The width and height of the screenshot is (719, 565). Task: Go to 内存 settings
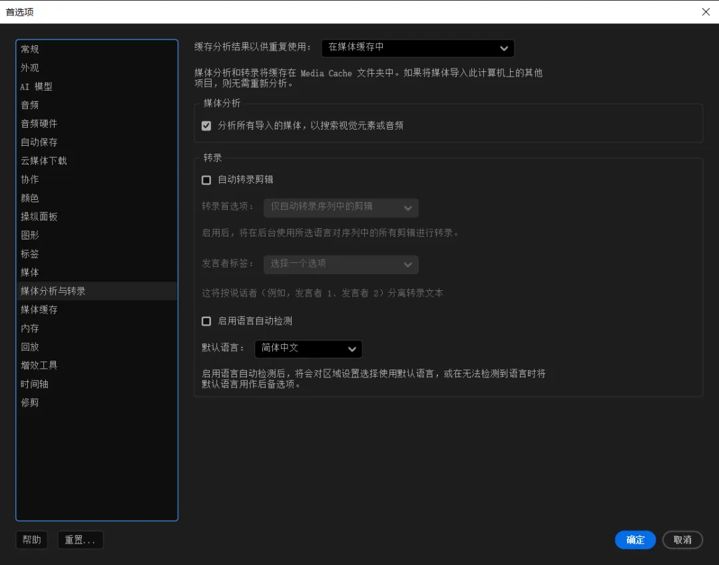97,328
